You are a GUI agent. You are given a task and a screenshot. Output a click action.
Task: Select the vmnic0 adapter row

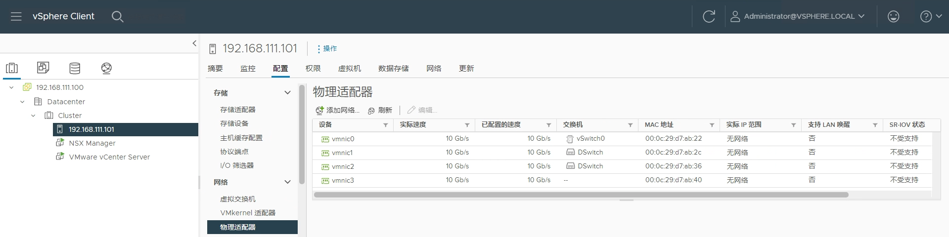622,139
